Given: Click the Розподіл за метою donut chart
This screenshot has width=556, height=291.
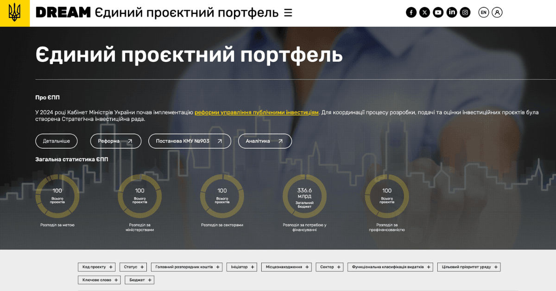Looking at the screenshot, I should [57, 196].
